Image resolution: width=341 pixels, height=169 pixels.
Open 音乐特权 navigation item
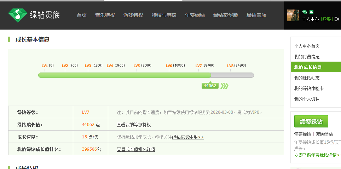[105, 15]
